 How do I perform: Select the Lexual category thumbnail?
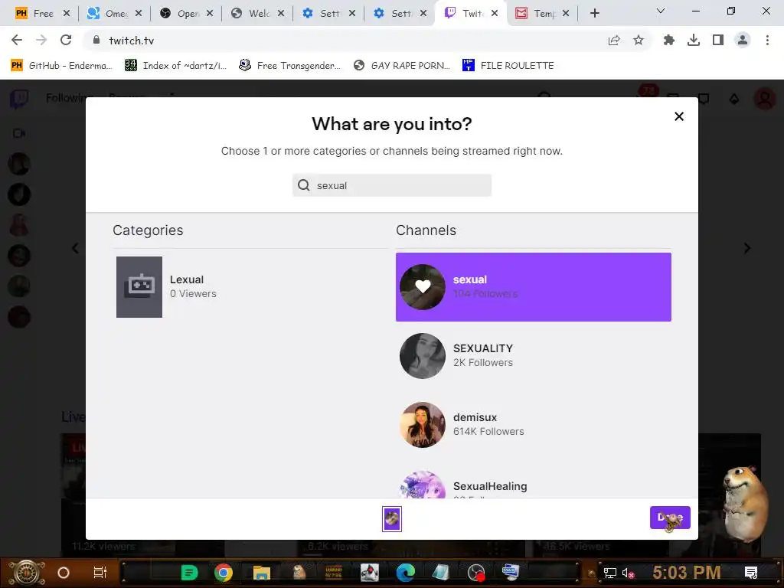pyautogui.click(x=139, y=287)
